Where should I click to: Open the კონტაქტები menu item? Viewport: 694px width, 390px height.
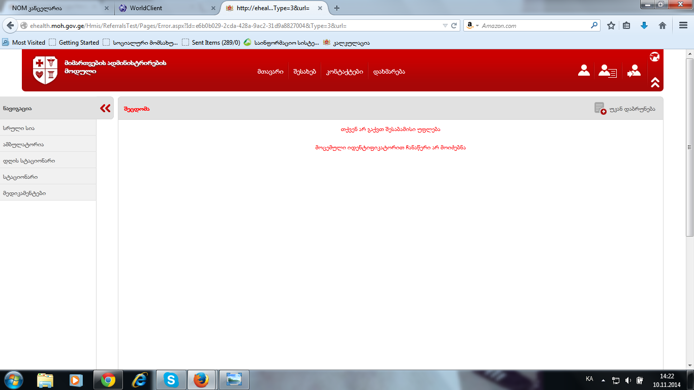click(x=344, y=72)
